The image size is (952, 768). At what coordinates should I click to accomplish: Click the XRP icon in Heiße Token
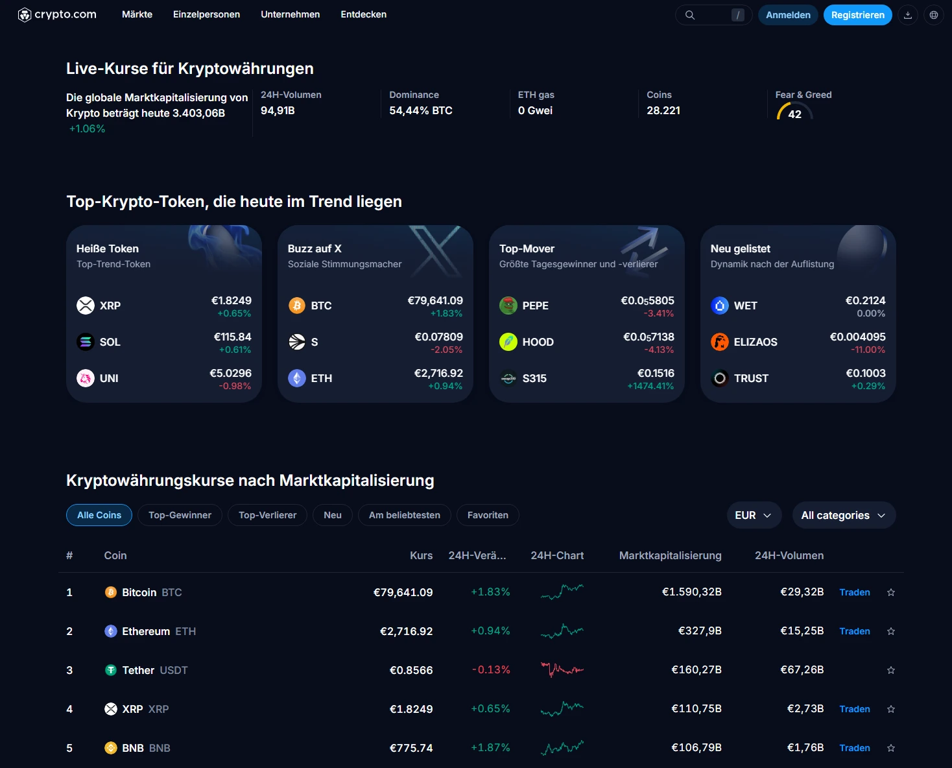click(x=86, y=306)
